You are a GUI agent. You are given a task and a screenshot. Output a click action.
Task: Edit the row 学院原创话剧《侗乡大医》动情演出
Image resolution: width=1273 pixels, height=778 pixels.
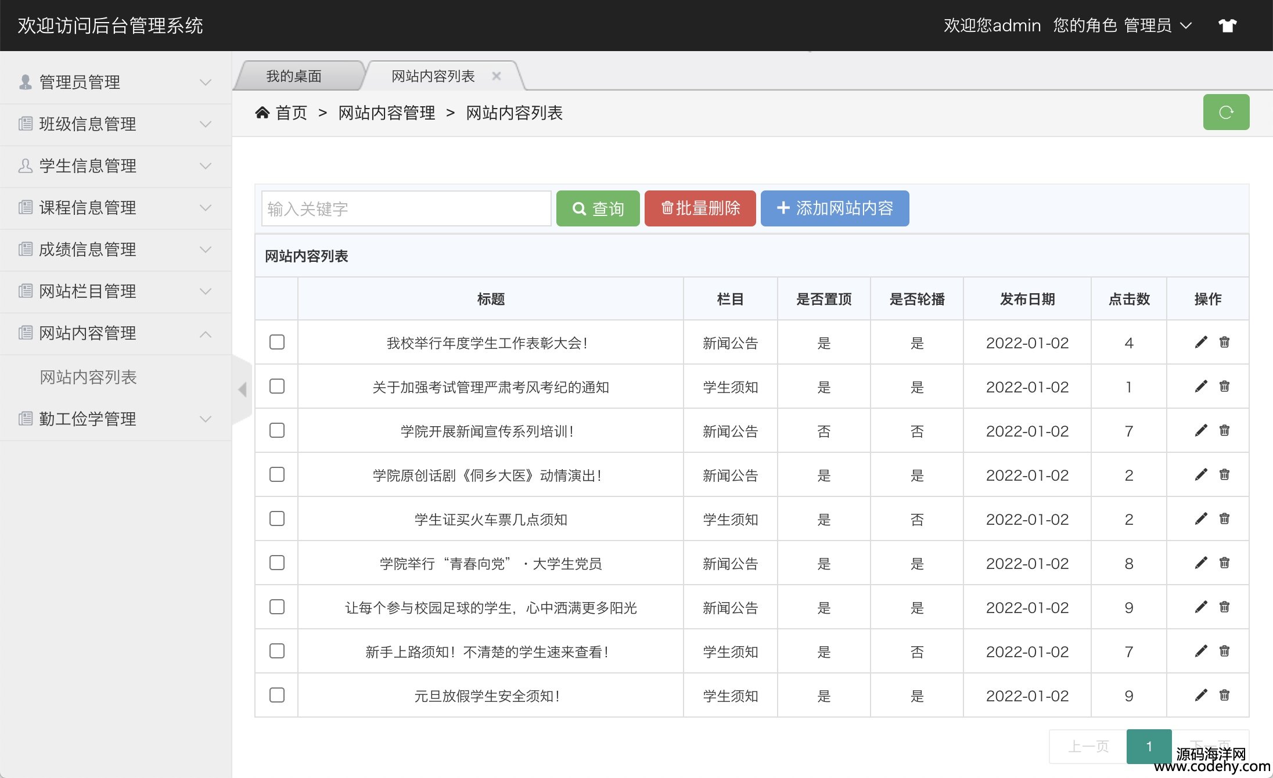click(1201, 474)
